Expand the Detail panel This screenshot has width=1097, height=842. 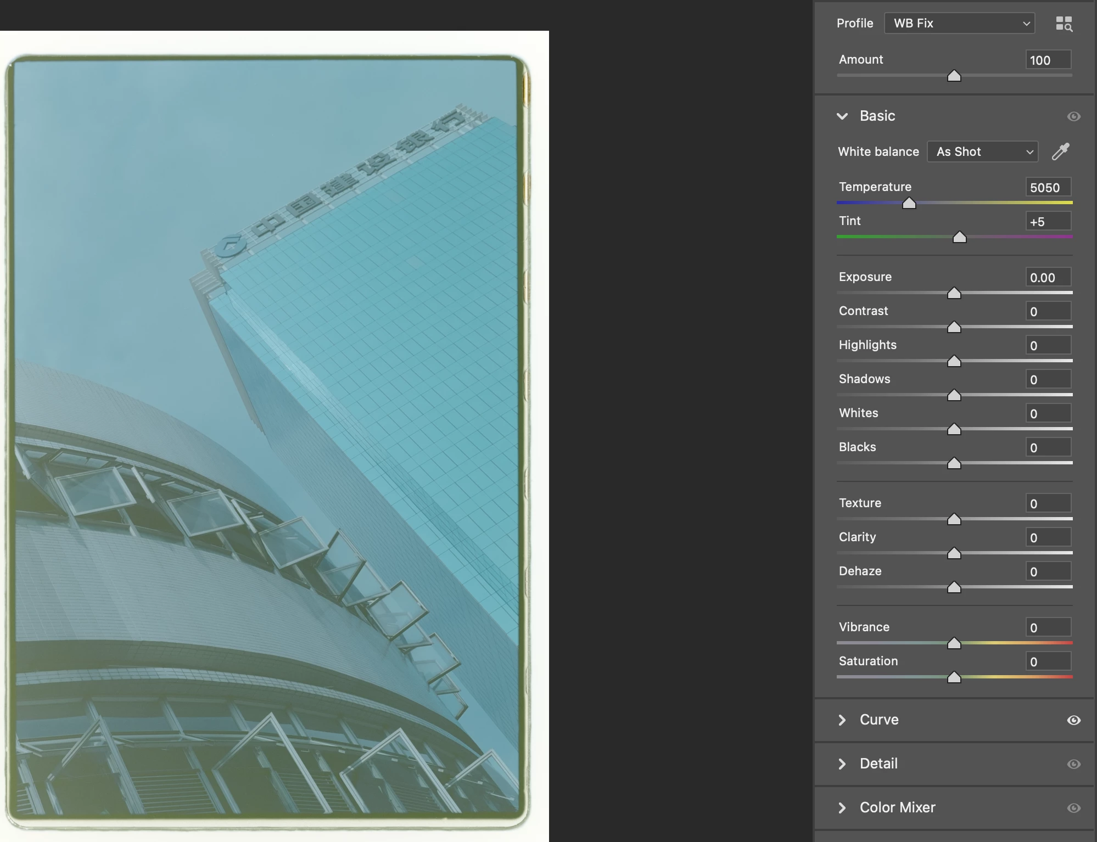pyautogui.click(x=842, y=764)
